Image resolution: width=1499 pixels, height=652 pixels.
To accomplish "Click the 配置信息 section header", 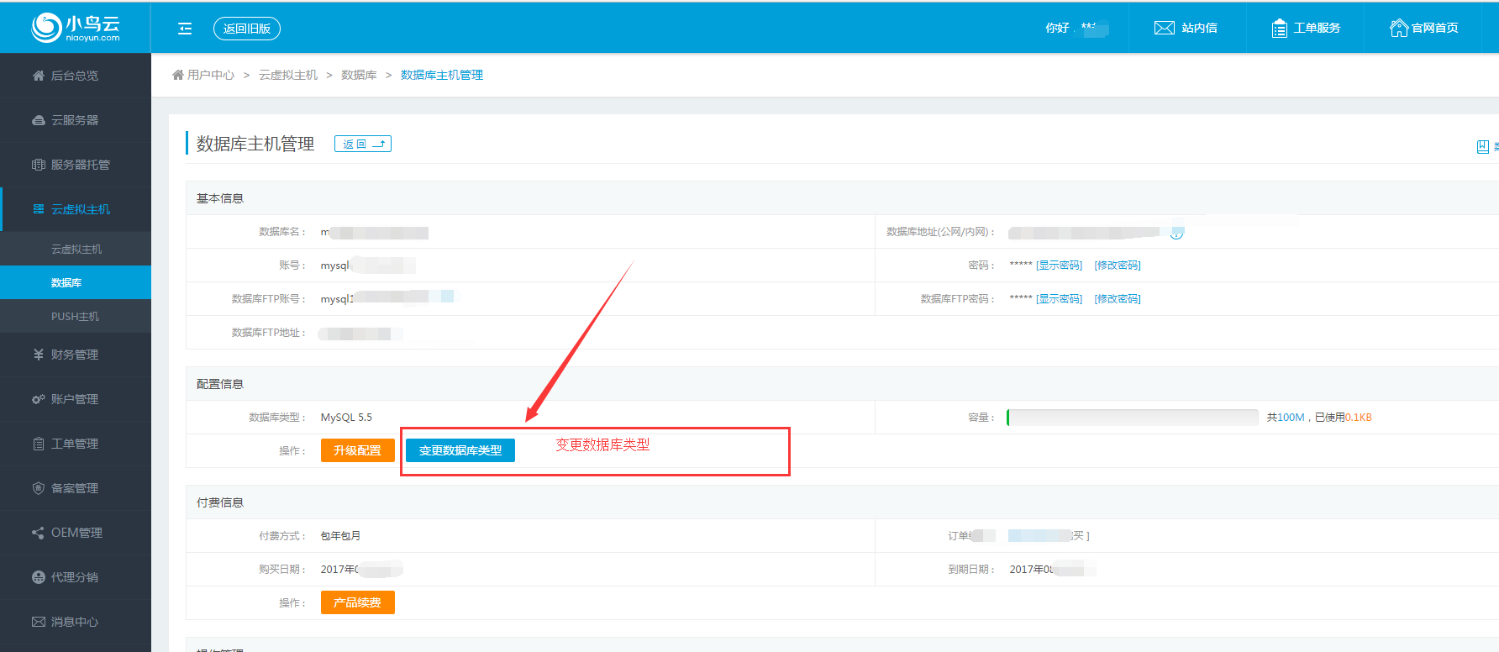I will tap(220, 384).
